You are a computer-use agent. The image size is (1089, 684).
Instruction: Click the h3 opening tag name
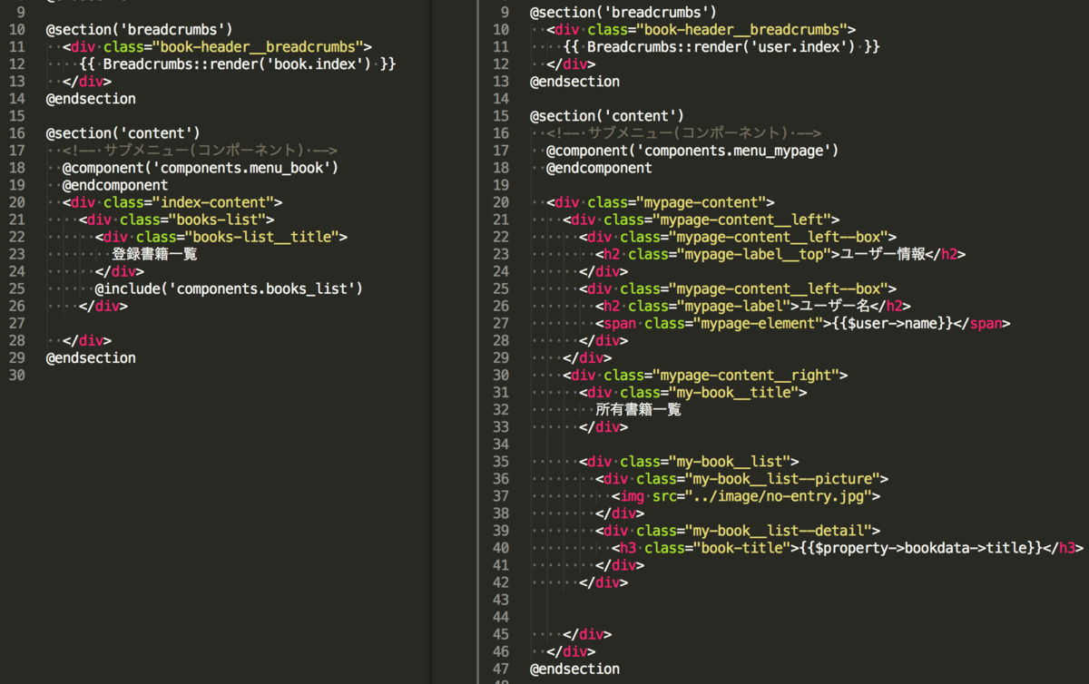628,547
